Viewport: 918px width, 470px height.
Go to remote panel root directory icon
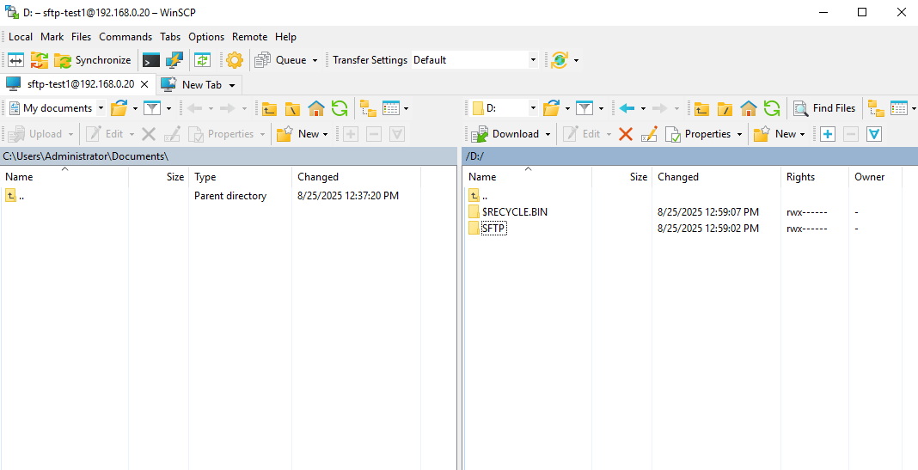(725, 108)
